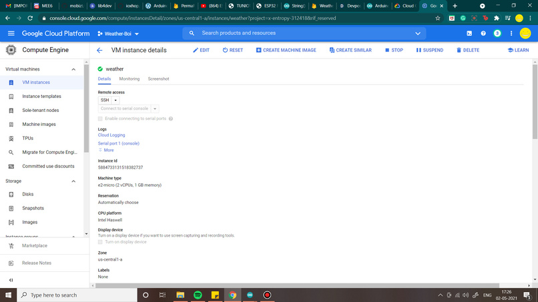This screenshot has width=538, height=302.
Task: Open Release Notes in sidebar
Action: (45, 263)
